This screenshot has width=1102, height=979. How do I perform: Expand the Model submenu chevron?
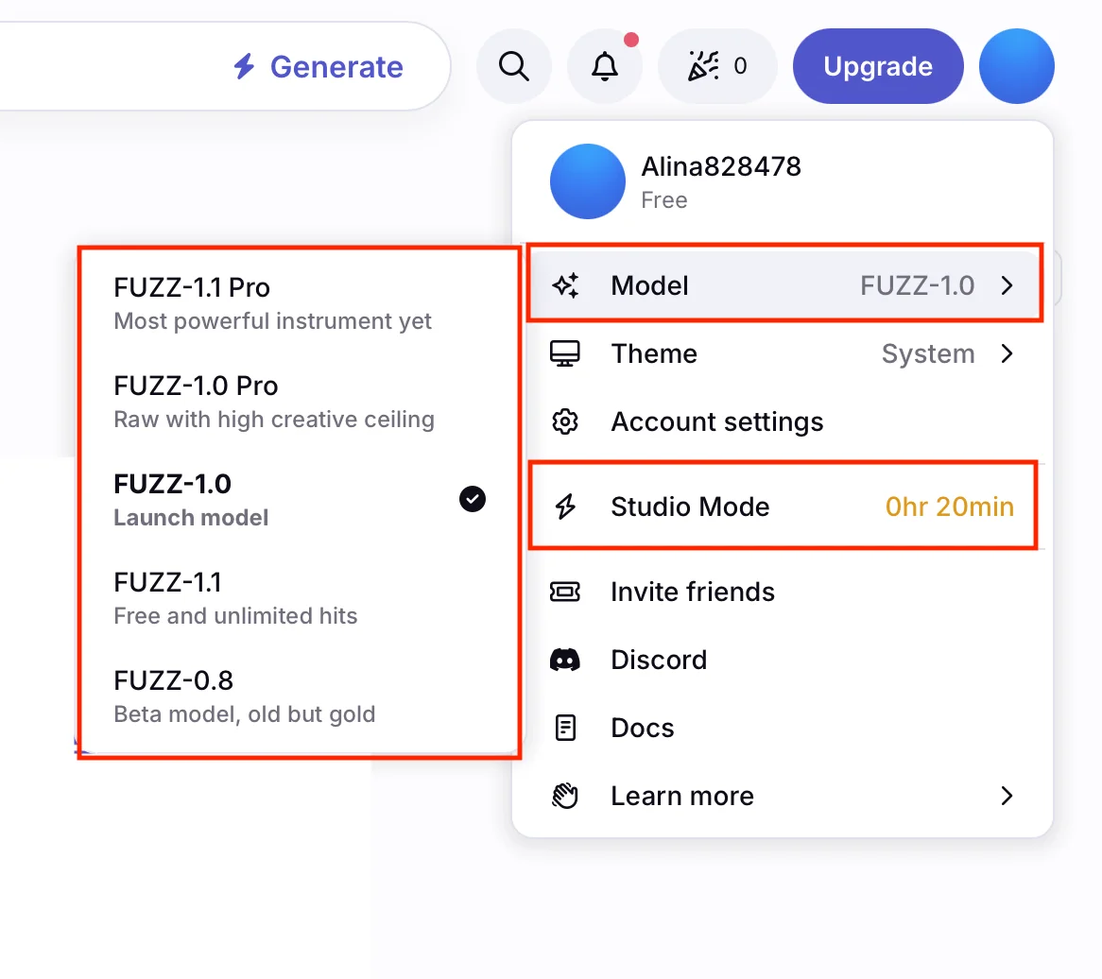1007,285
